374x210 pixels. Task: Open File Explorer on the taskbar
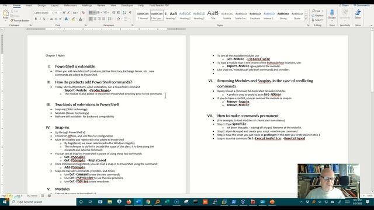coord(110,202)
